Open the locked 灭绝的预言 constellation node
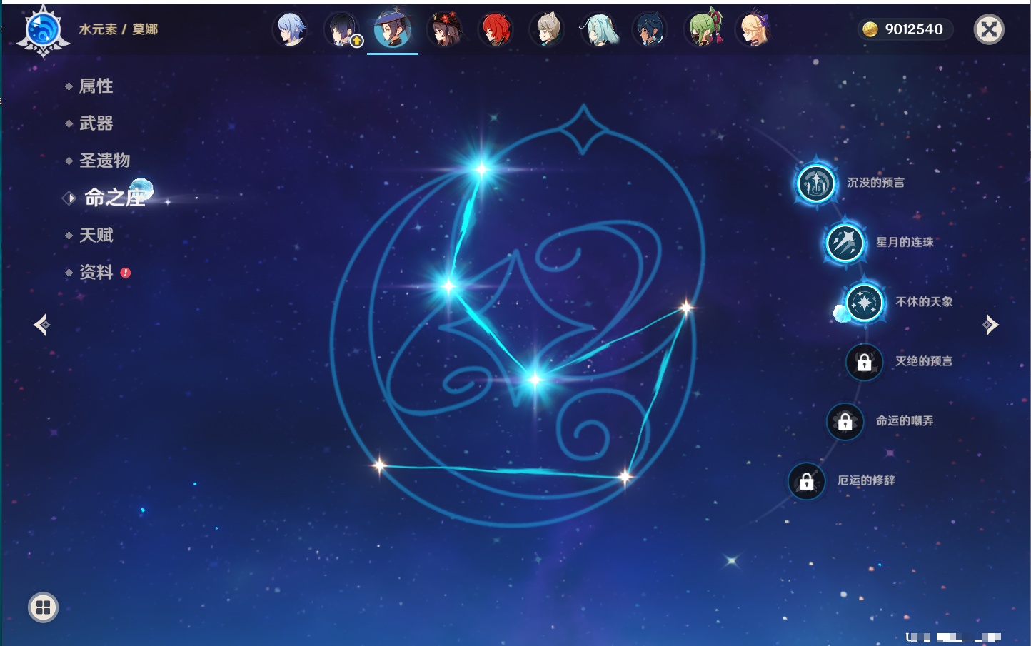 [864, 362]
